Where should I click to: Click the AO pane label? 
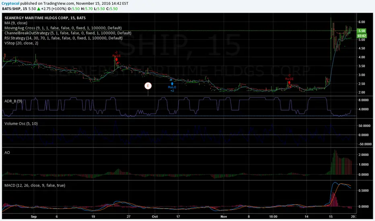(7, 152)
